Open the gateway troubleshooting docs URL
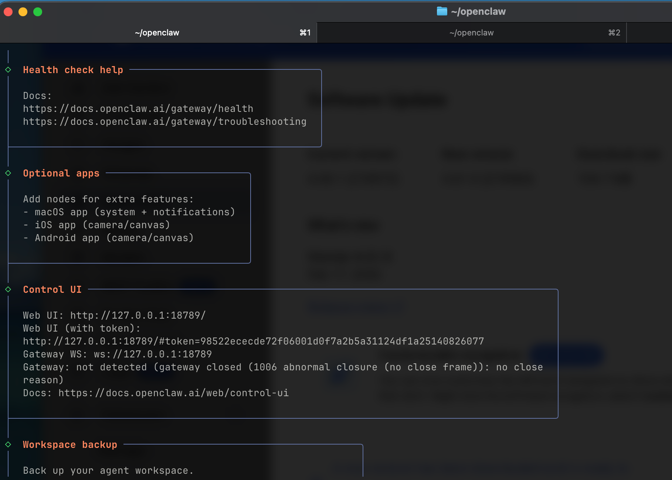 point(164,122)
